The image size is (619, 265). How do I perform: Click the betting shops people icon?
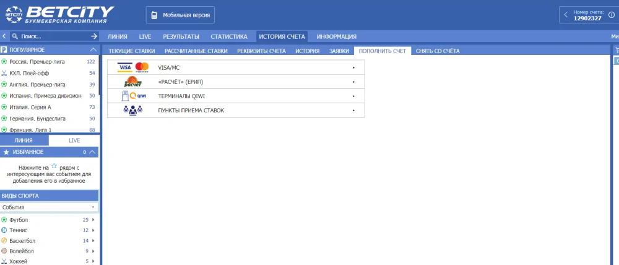tap(133, 111)
